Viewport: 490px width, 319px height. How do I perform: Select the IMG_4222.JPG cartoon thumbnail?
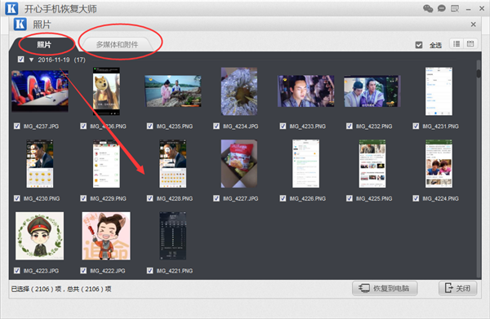106,236
